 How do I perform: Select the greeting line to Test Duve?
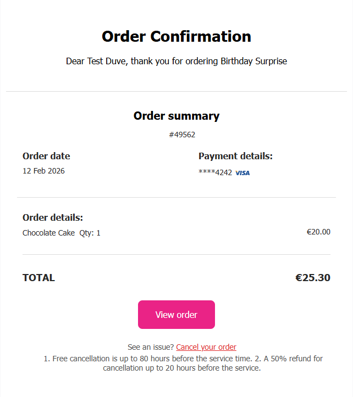click(176, 61)
